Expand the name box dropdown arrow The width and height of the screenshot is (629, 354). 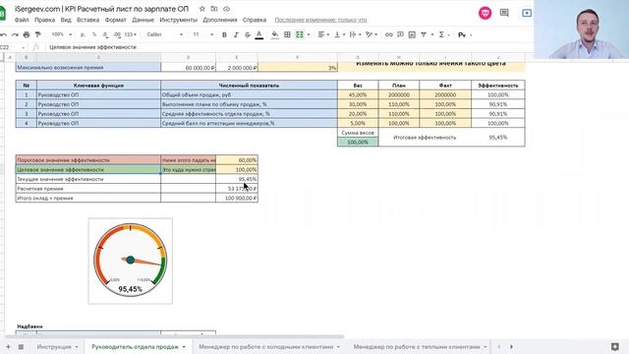[24, 47]
